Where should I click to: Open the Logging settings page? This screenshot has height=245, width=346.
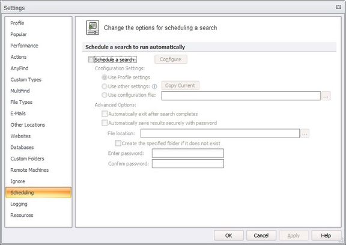19,204
